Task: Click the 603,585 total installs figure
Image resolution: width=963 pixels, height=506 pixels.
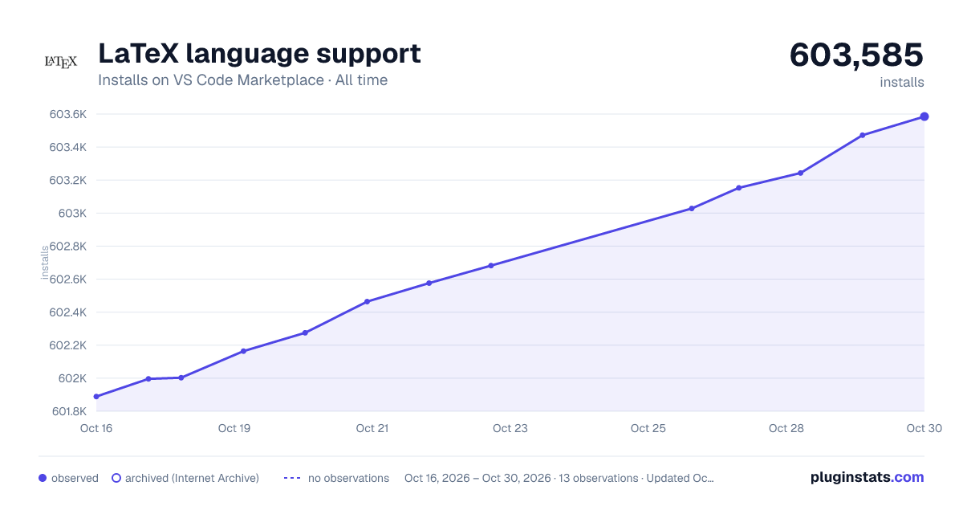Action: tap(856, 55)
